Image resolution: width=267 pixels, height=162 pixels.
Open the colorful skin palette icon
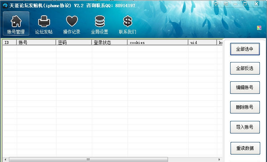[x=259, y=28]
